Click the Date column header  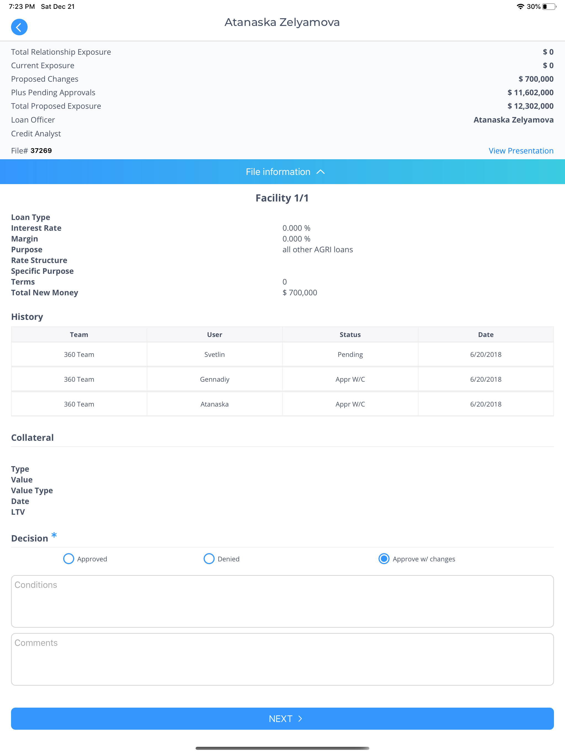coord(486,335)
